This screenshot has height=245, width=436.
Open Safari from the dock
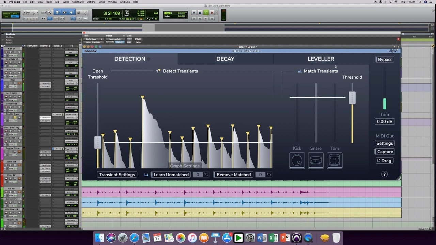tap(134, 238)
